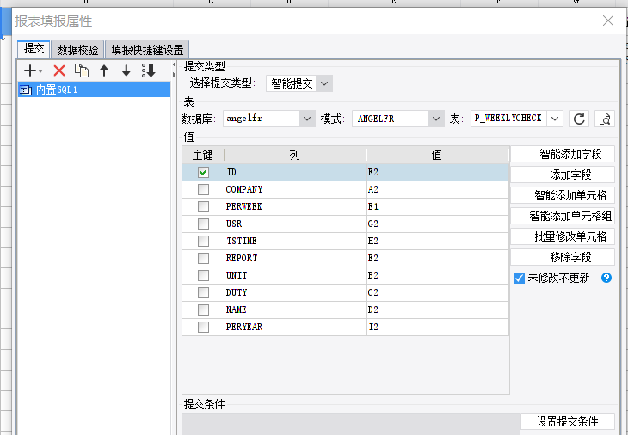Switch to 填报快捷键设置 tab

point(147,50)
